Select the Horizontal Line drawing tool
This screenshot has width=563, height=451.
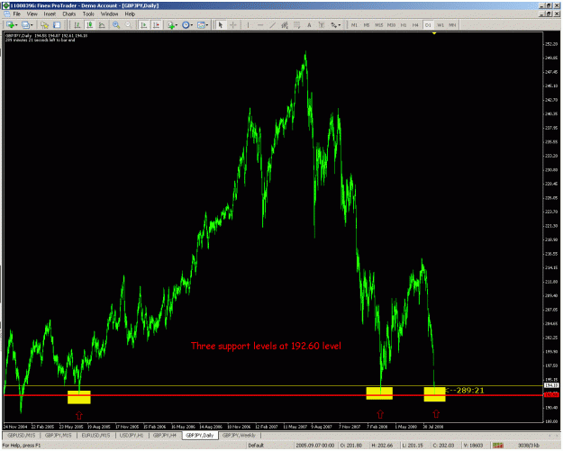tap(260, 25)
